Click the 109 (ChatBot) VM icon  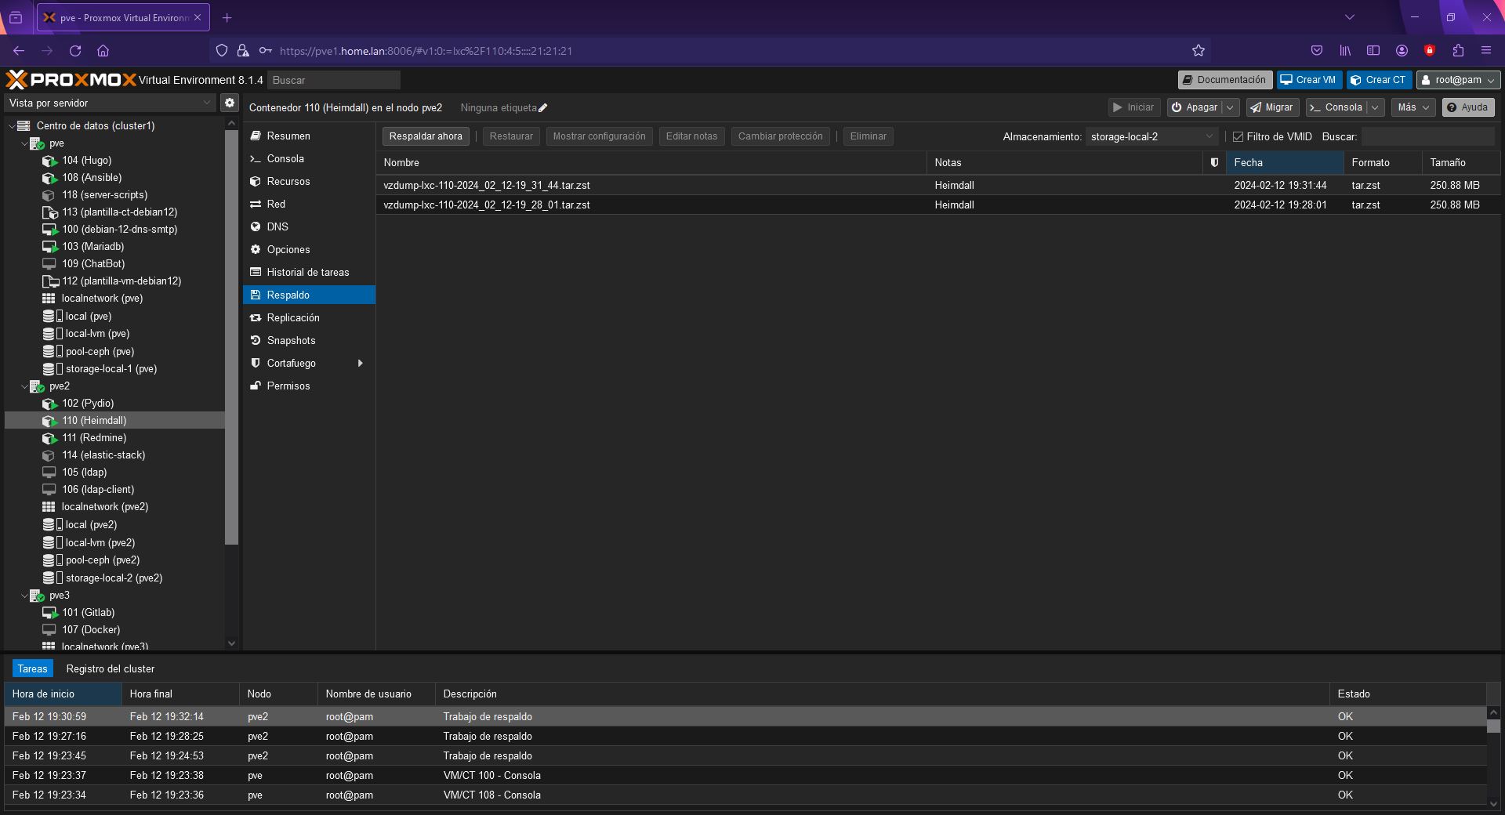click(x=49, y=264)
